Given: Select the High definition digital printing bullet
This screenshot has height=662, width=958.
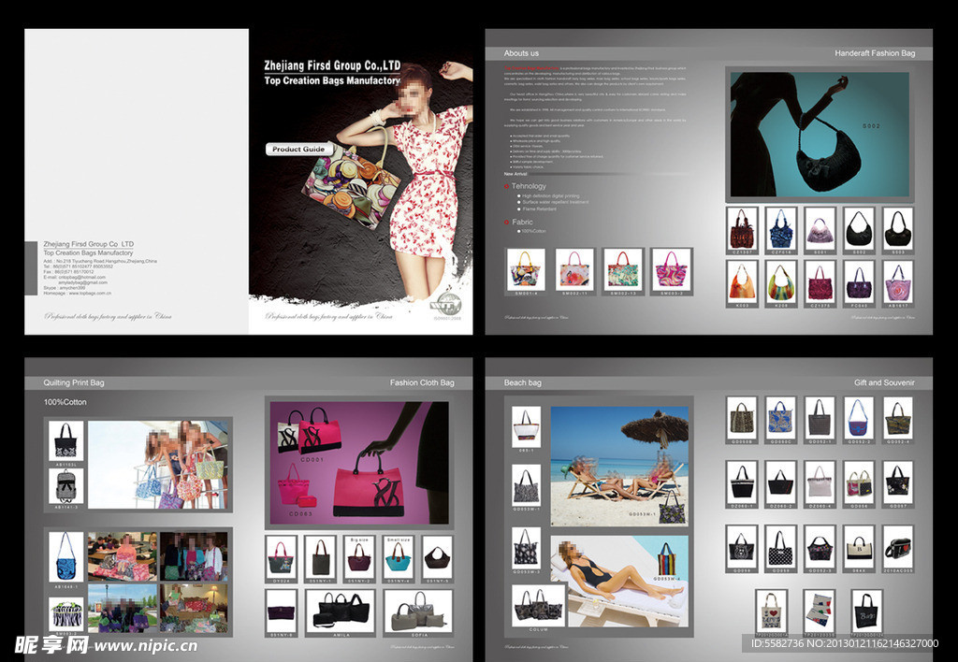Looking at the screenshot, I should [x=558, y=194].
